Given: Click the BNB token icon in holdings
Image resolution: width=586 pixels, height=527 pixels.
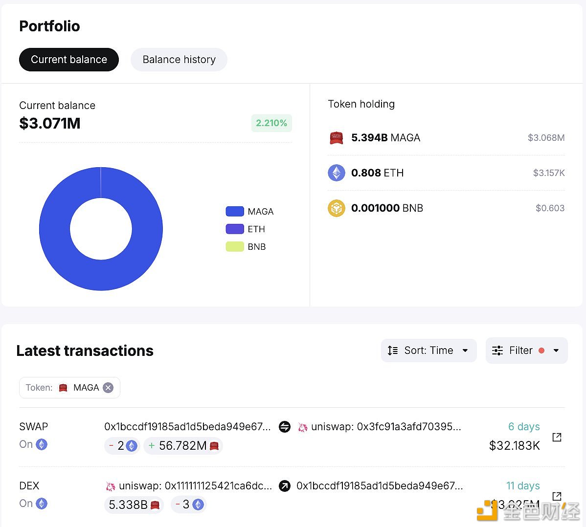Looking at the screenshot, I should click(x=337, y=208).
